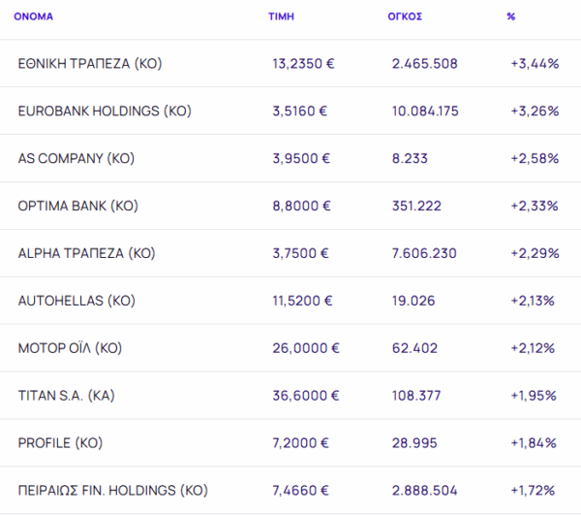Open ΠΕΙΡΑΙΩΣ FIN. HOLDINGS (ΚΟ) stock

point(112,491)
